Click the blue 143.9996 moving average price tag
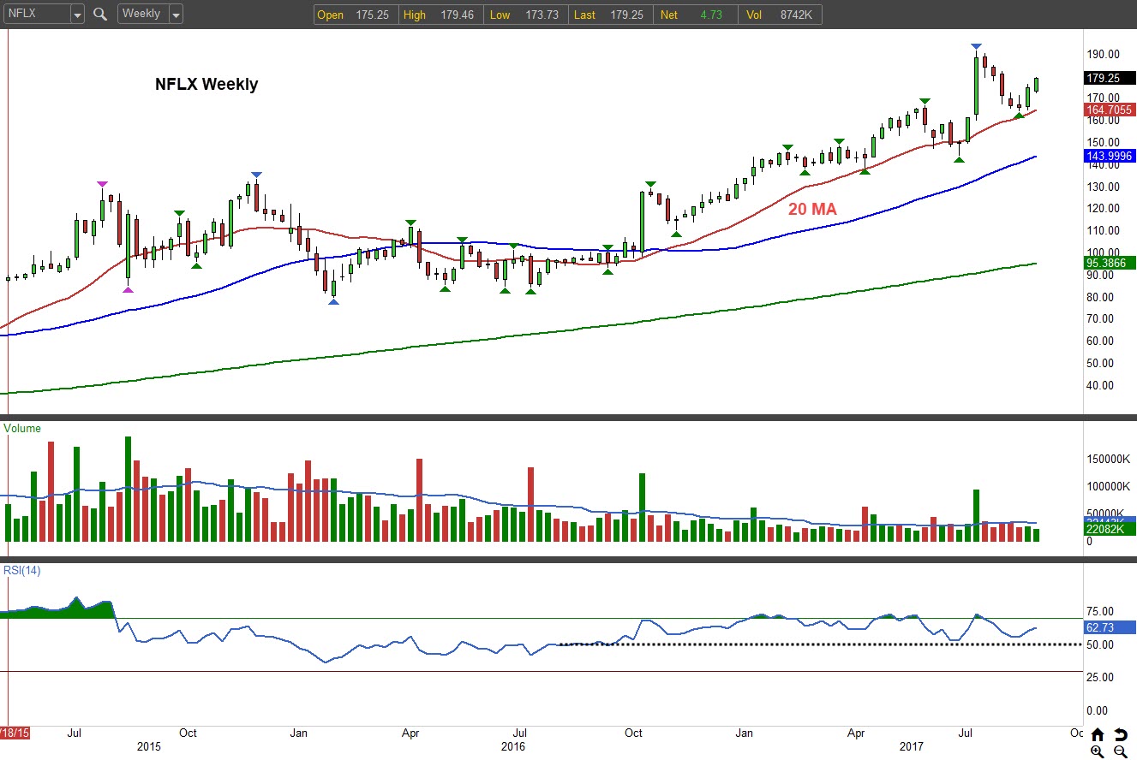The image size is (1137, 760). 1110,155
